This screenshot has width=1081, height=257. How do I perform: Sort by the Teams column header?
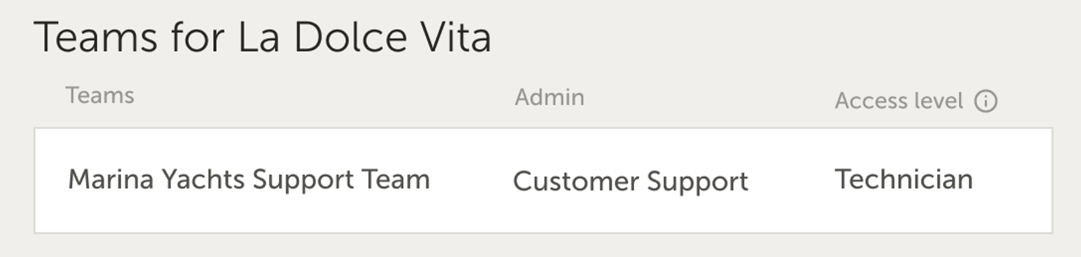[x=100, y=96]
